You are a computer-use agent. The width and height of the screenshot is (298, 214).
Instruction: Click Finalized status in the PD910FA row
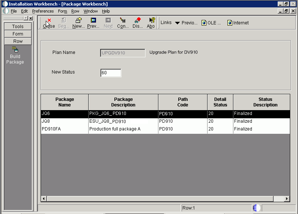pos(261,129)
